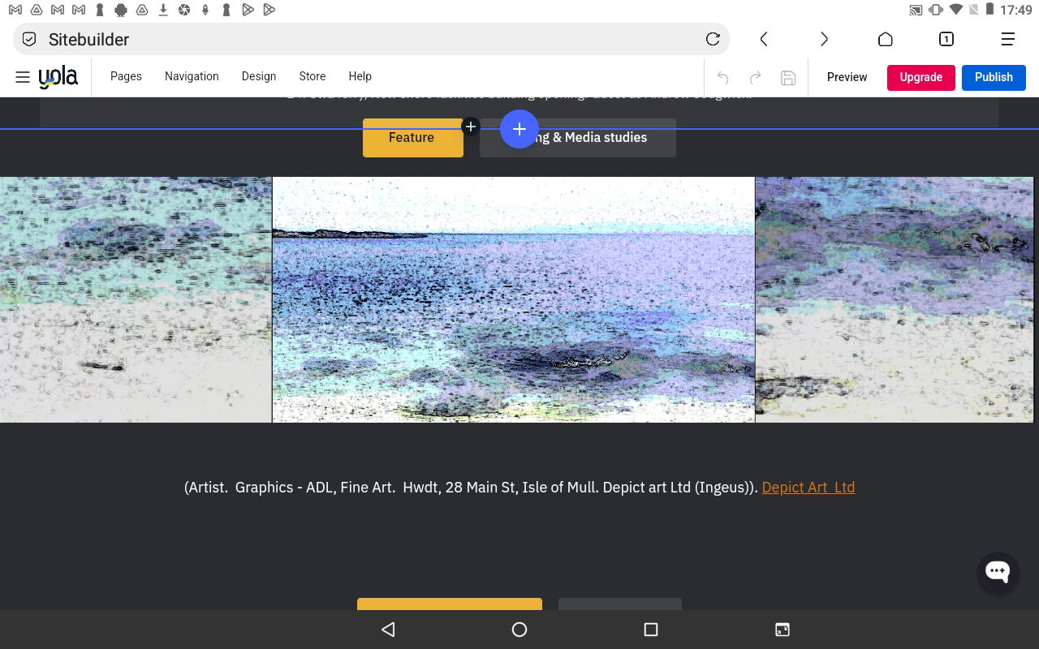Save the site with the disk icon
The width and height of the screenshot is (1039, 649).
point(788,78)
